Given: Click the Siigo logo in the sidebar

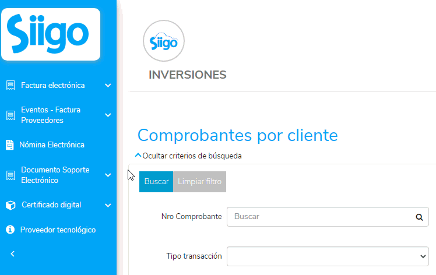Looking at the screenshot, I should (51, 34).
